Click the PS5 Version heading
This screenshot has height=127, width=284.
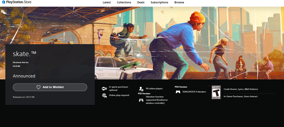(144, 94)
